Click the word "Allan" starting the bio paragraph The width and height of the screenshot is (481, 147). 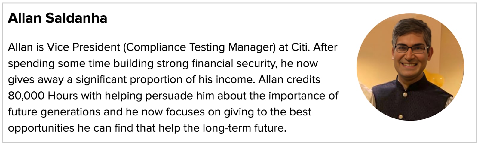20,47
